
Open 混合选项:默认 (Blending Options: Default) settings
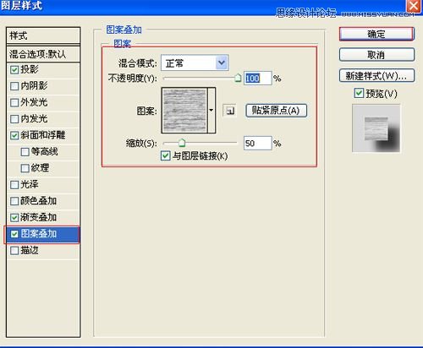point(43,54)
